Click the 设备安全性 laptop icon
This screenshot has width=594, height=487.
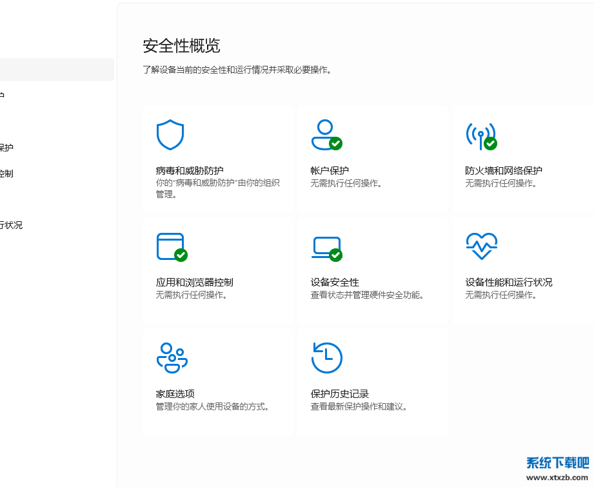[x=326, y=246]
